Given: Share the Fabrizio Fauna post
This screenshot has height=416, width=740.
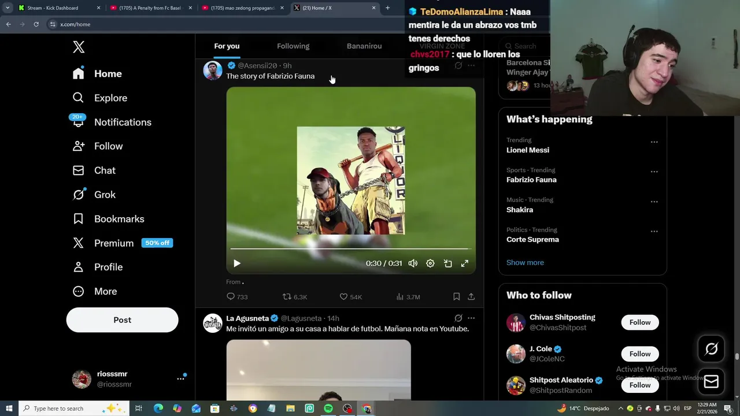Looking at the screenshot, I should pyautogui.click(x=471, y=297).
